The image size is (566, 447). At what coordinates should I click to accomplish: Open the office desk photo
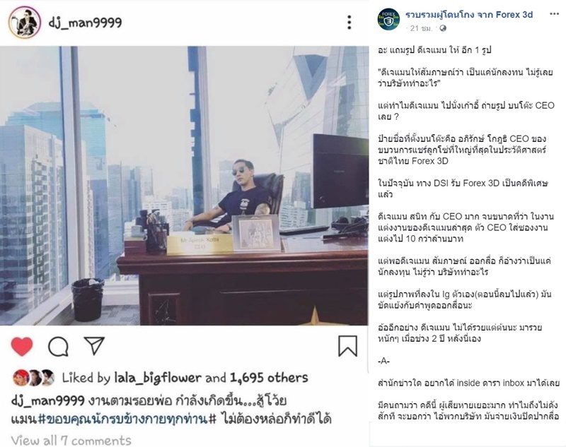(x=184, y=186)
